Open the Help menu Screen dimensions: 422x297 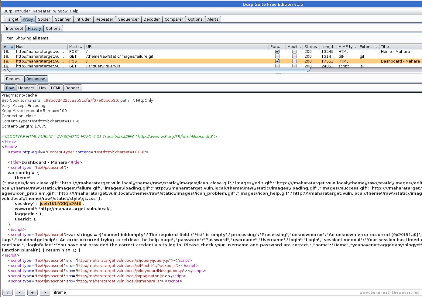(x=74, y=11)
